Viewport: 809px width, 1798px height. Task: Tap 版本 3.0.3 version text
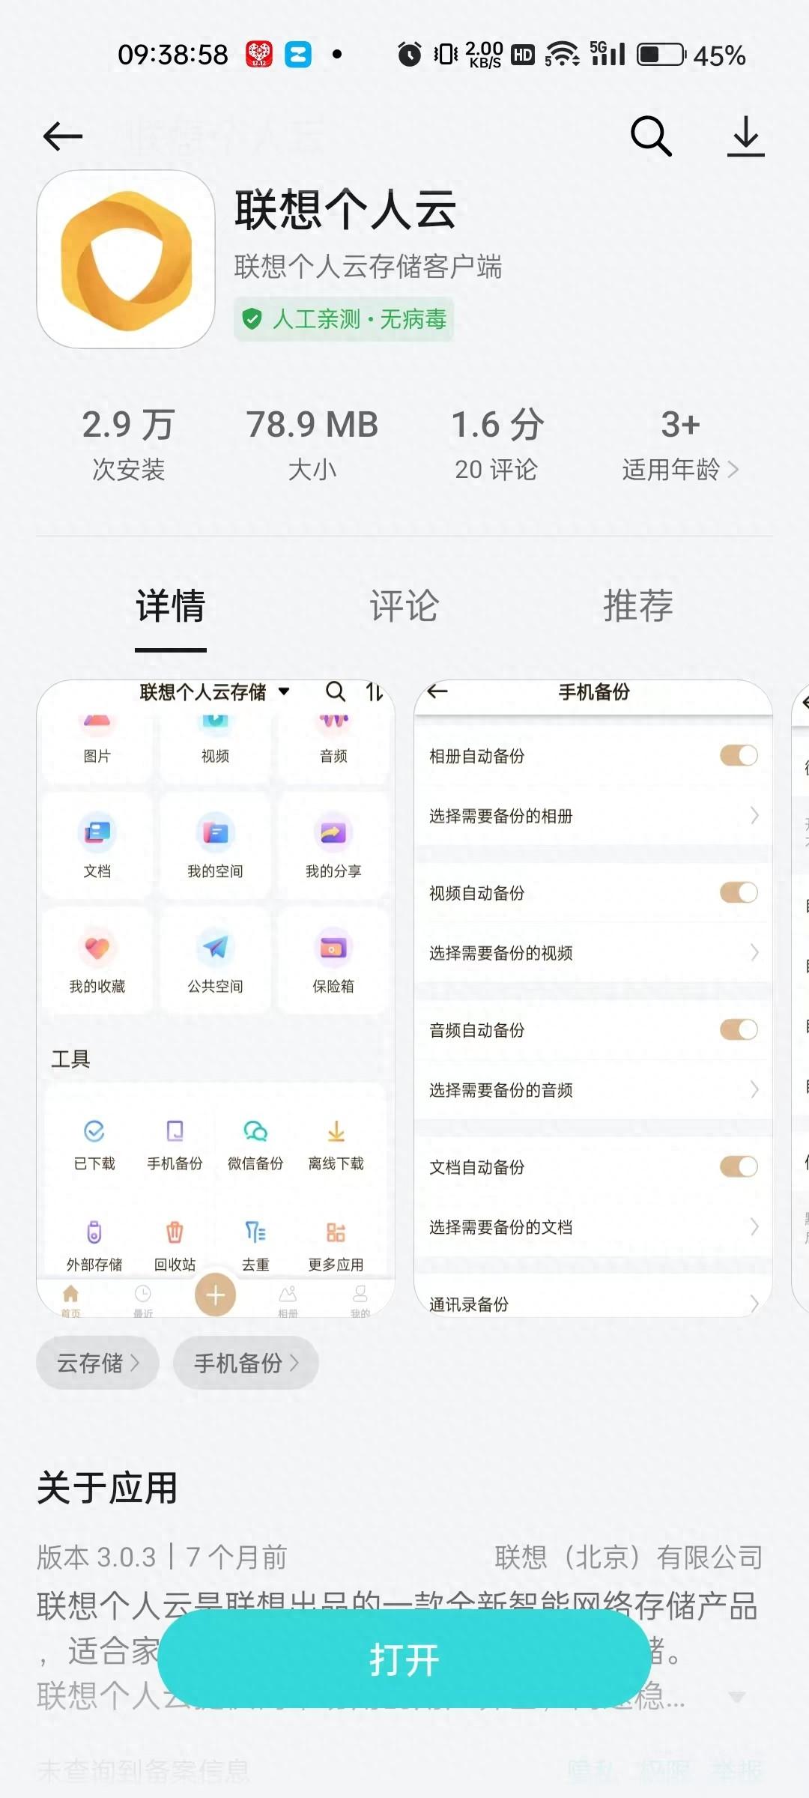point(96,1557)
